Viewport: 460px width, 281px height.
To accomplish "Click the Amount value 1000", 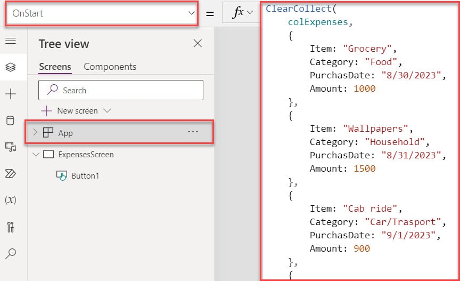I will point(365,89).
